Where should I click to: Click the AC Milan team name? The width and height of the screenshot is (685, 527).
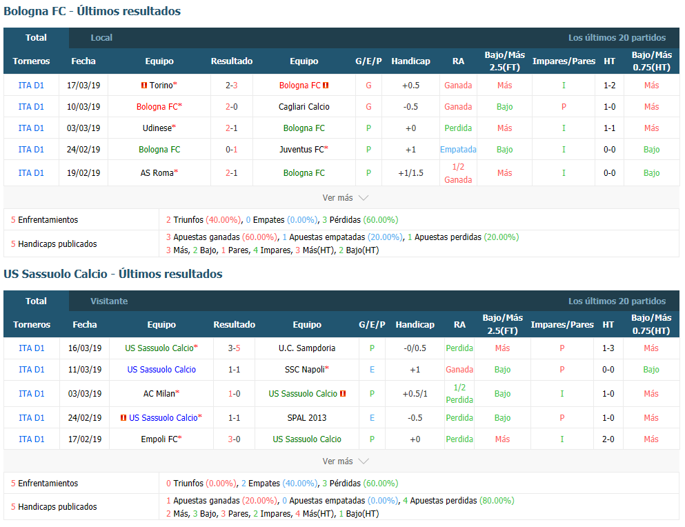[x=159, y=394]
